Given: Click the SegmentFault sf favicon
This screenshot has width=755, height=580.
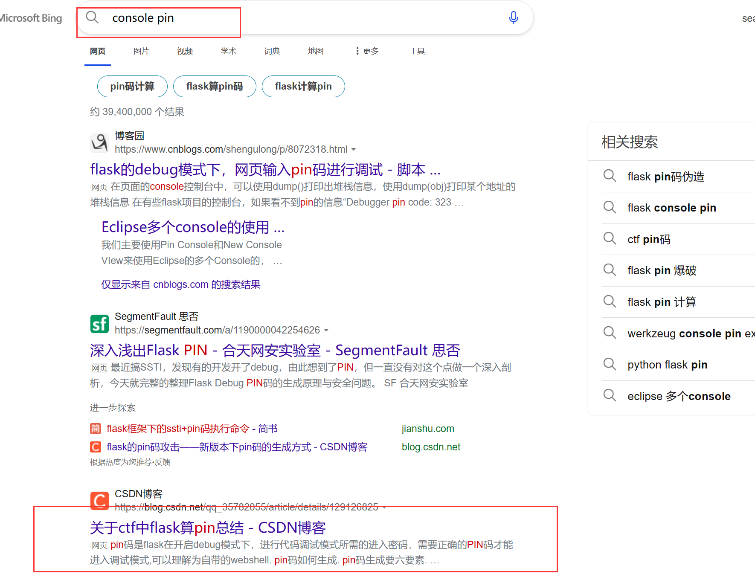Looking at the screenshot, I should point(99,324).
